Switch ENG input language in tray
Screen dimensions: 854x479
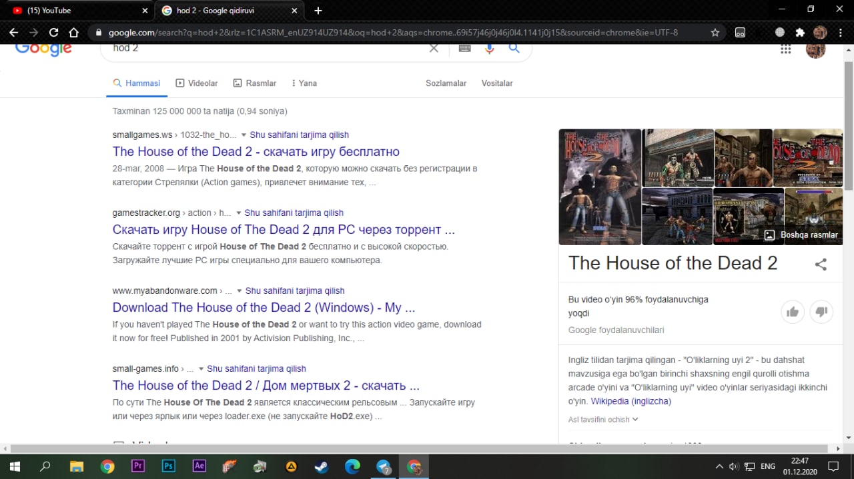click(x=768, y=466)
